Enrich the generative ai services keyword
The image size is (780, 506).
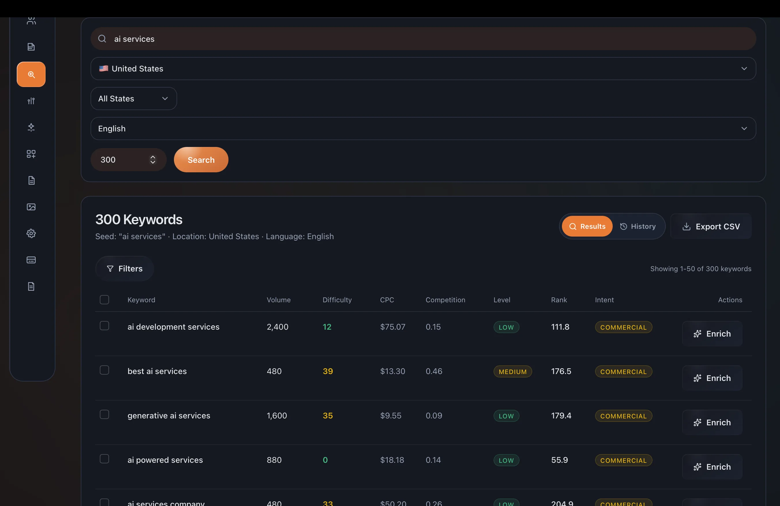pyautogui.click(x=712, y=422)
